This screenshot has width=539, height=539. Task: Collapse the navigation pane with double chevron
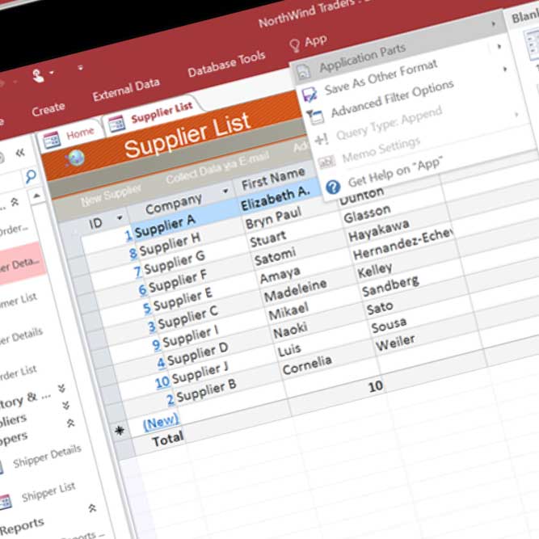[20, 153]
